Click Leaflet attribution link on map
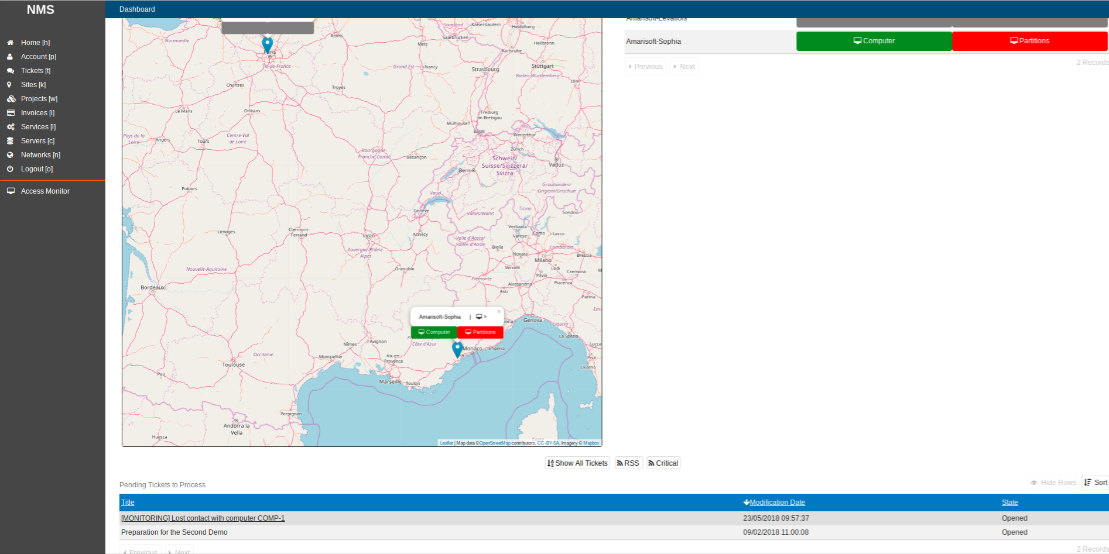 [x=446, y=443]
